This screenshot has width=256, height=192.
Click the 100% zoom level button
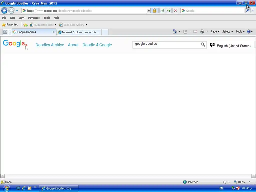coord(239,182)
